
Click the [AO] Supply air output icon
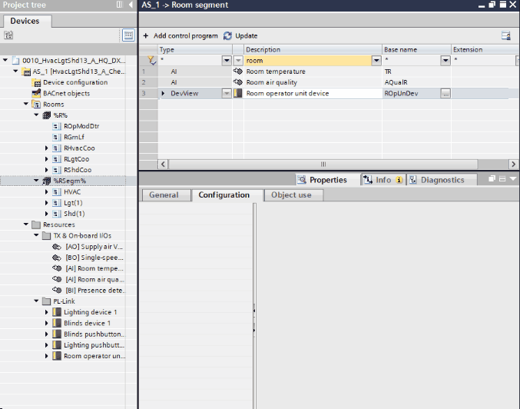point(57,247)
